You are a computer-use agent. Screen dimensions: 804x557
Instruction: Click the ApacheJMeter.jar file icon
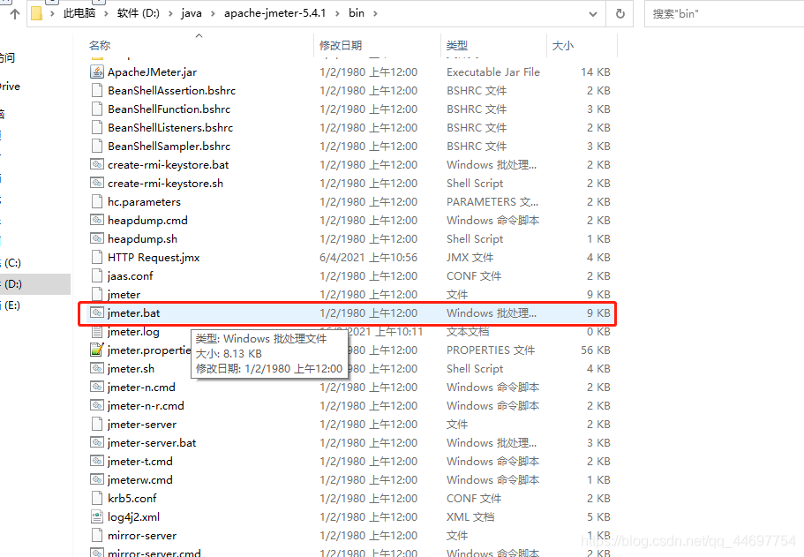pos(97,72)
